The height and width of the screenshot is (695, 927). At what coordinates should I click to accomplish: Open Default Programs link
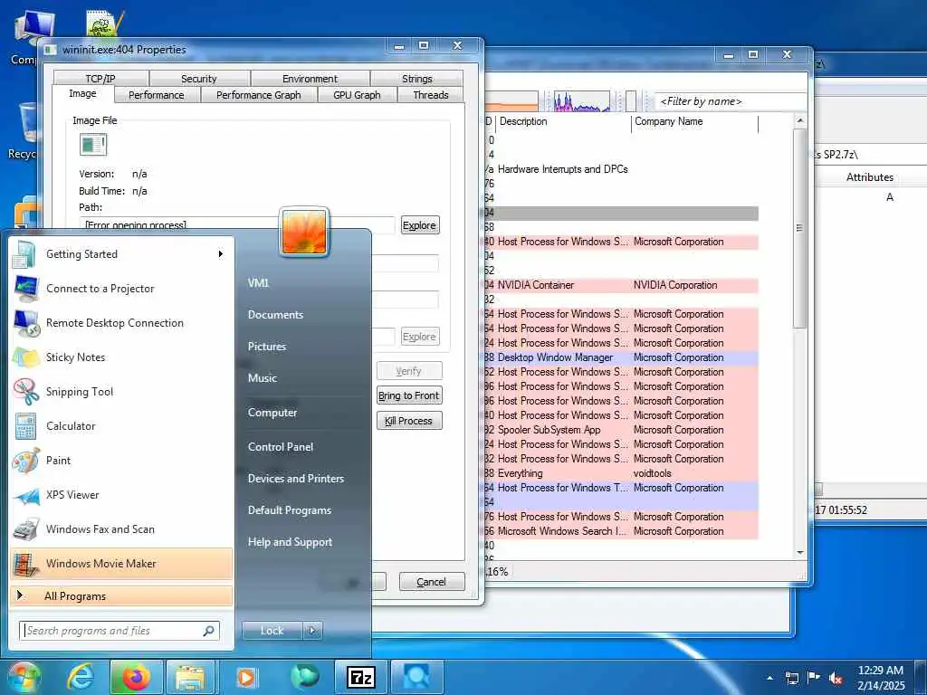(x=289, y=510)
